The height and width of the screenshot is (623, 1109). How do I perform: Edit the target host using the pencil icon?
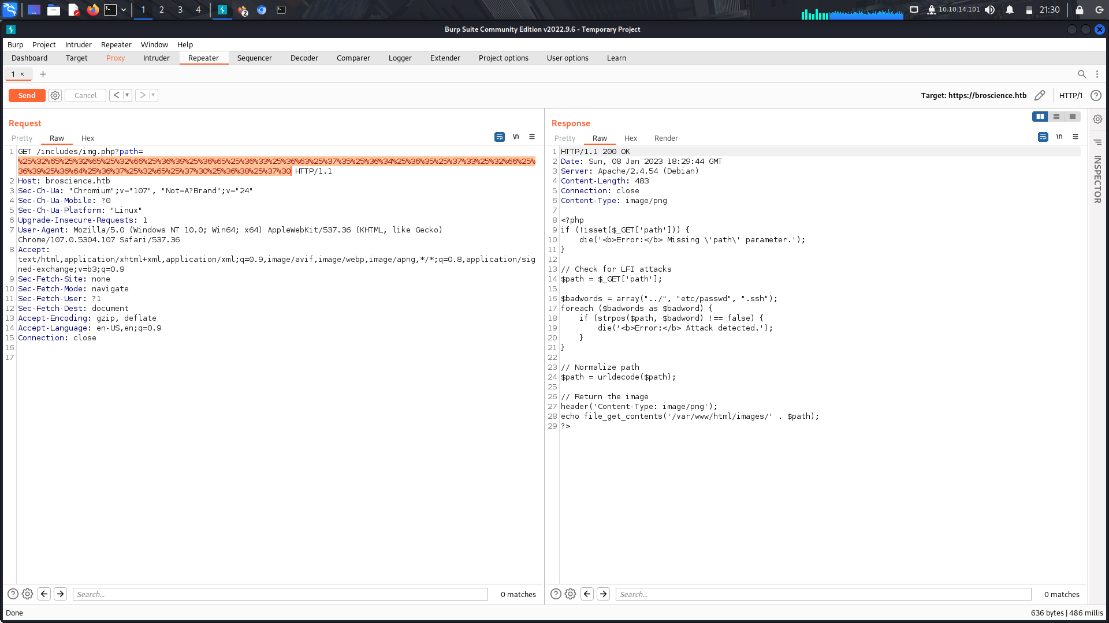pyautogui.click(x=1040, y=95)
